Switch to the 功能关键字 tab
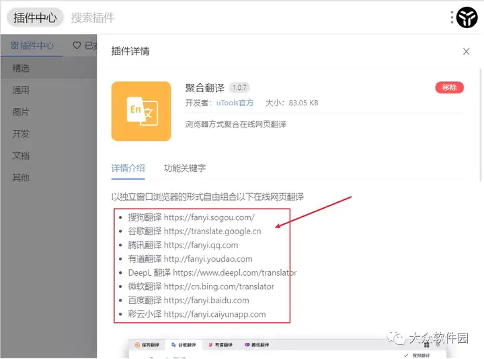The image size is (484, 359). coord(185,168)
